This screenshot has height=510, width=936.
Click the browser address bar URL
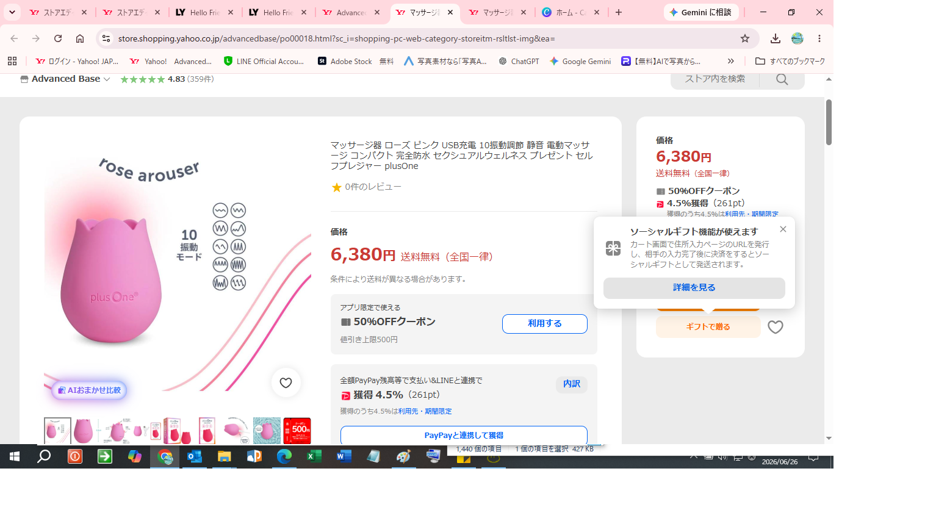coord(336,38)
